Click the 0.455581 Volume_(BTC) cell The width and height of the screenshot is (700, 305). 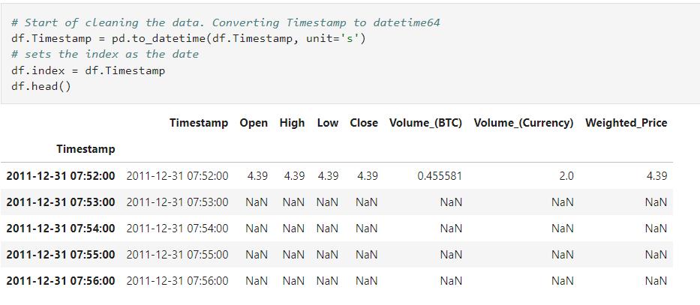440,176
